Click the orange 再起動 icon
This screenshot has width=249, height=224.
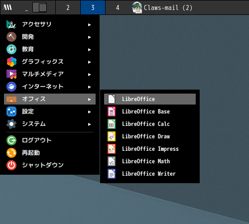point(11,153)
